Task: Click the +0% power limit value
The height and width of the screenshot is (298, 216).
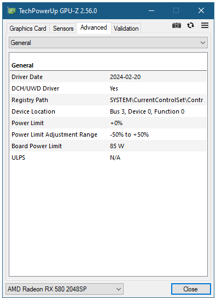Action: (116, 123)
